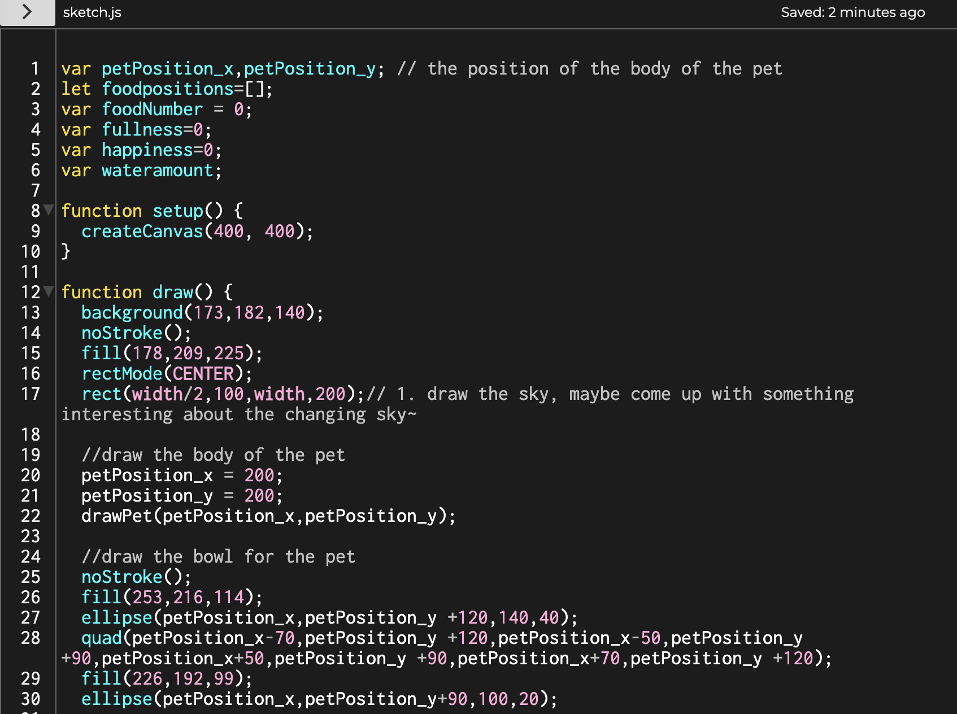Click line number 11 in the gutter
This screenshot has height=714, width=957.
coord(30,272)
